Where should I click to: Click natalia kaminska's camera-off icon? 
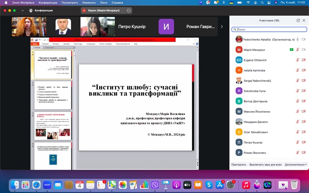point(303,70)
